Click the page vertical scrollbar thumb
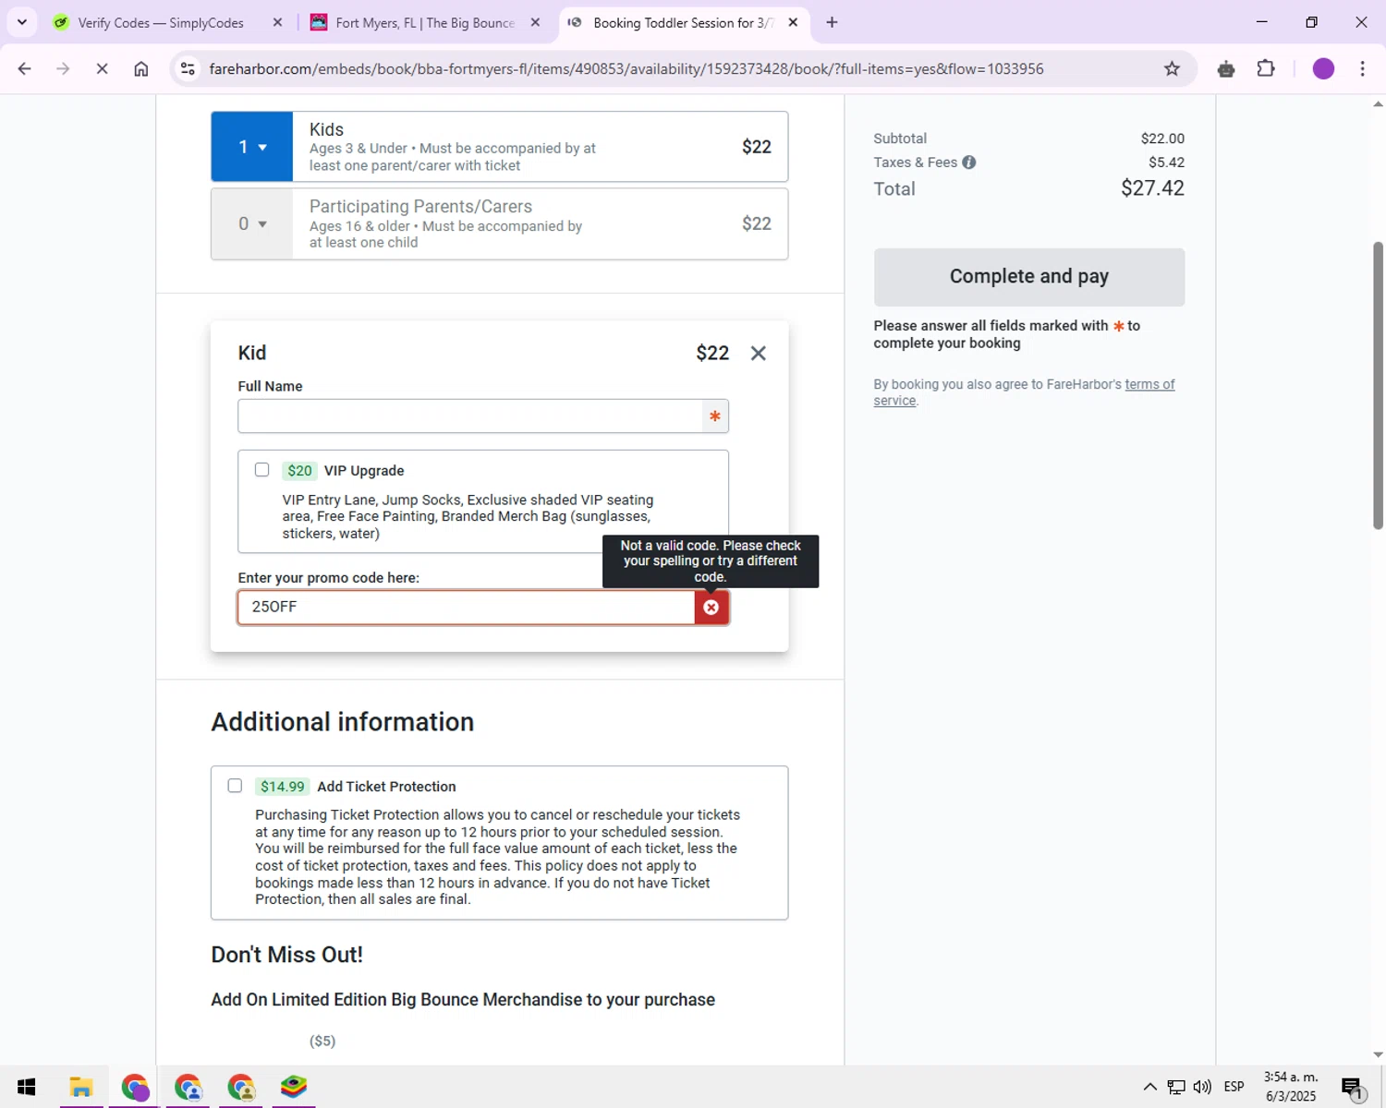Viewport: 1386px width, 1108px height. pyautogui.click(x=1378, y=385)
